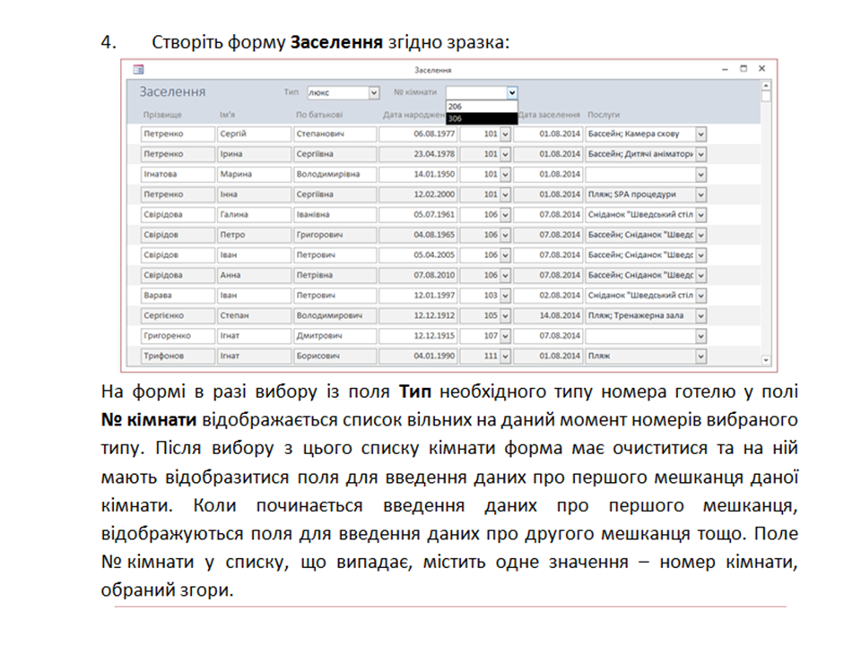Minimize the Заселення window
This screenshot has height=645, width=861.
(x=726, y=69)
